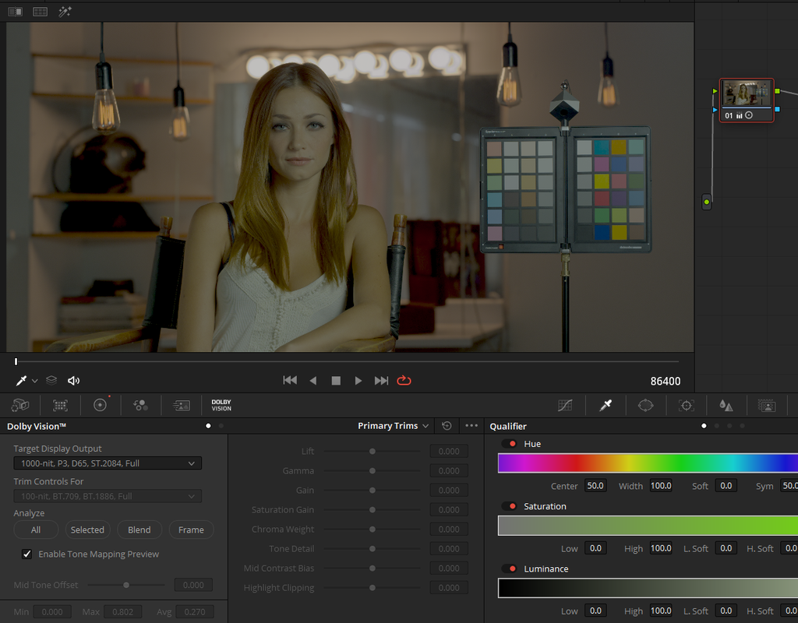The height and width of the screenshot is (623, 798).
Task: Open the Power Window palette
Action: tap(645, 405)
